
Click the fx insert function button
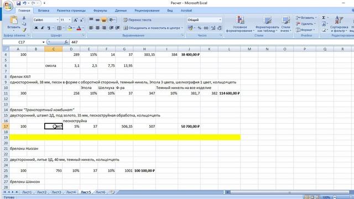pyautogui.click(x=66, y=42)
